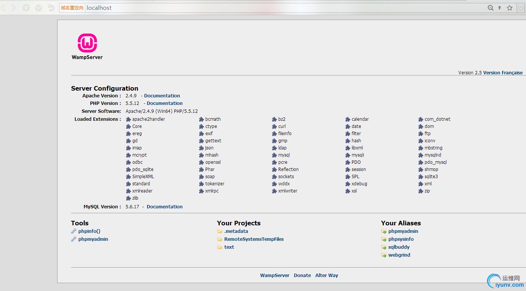
Task: Select the fileinfo extension name
Action: click(x=285, y=134)
